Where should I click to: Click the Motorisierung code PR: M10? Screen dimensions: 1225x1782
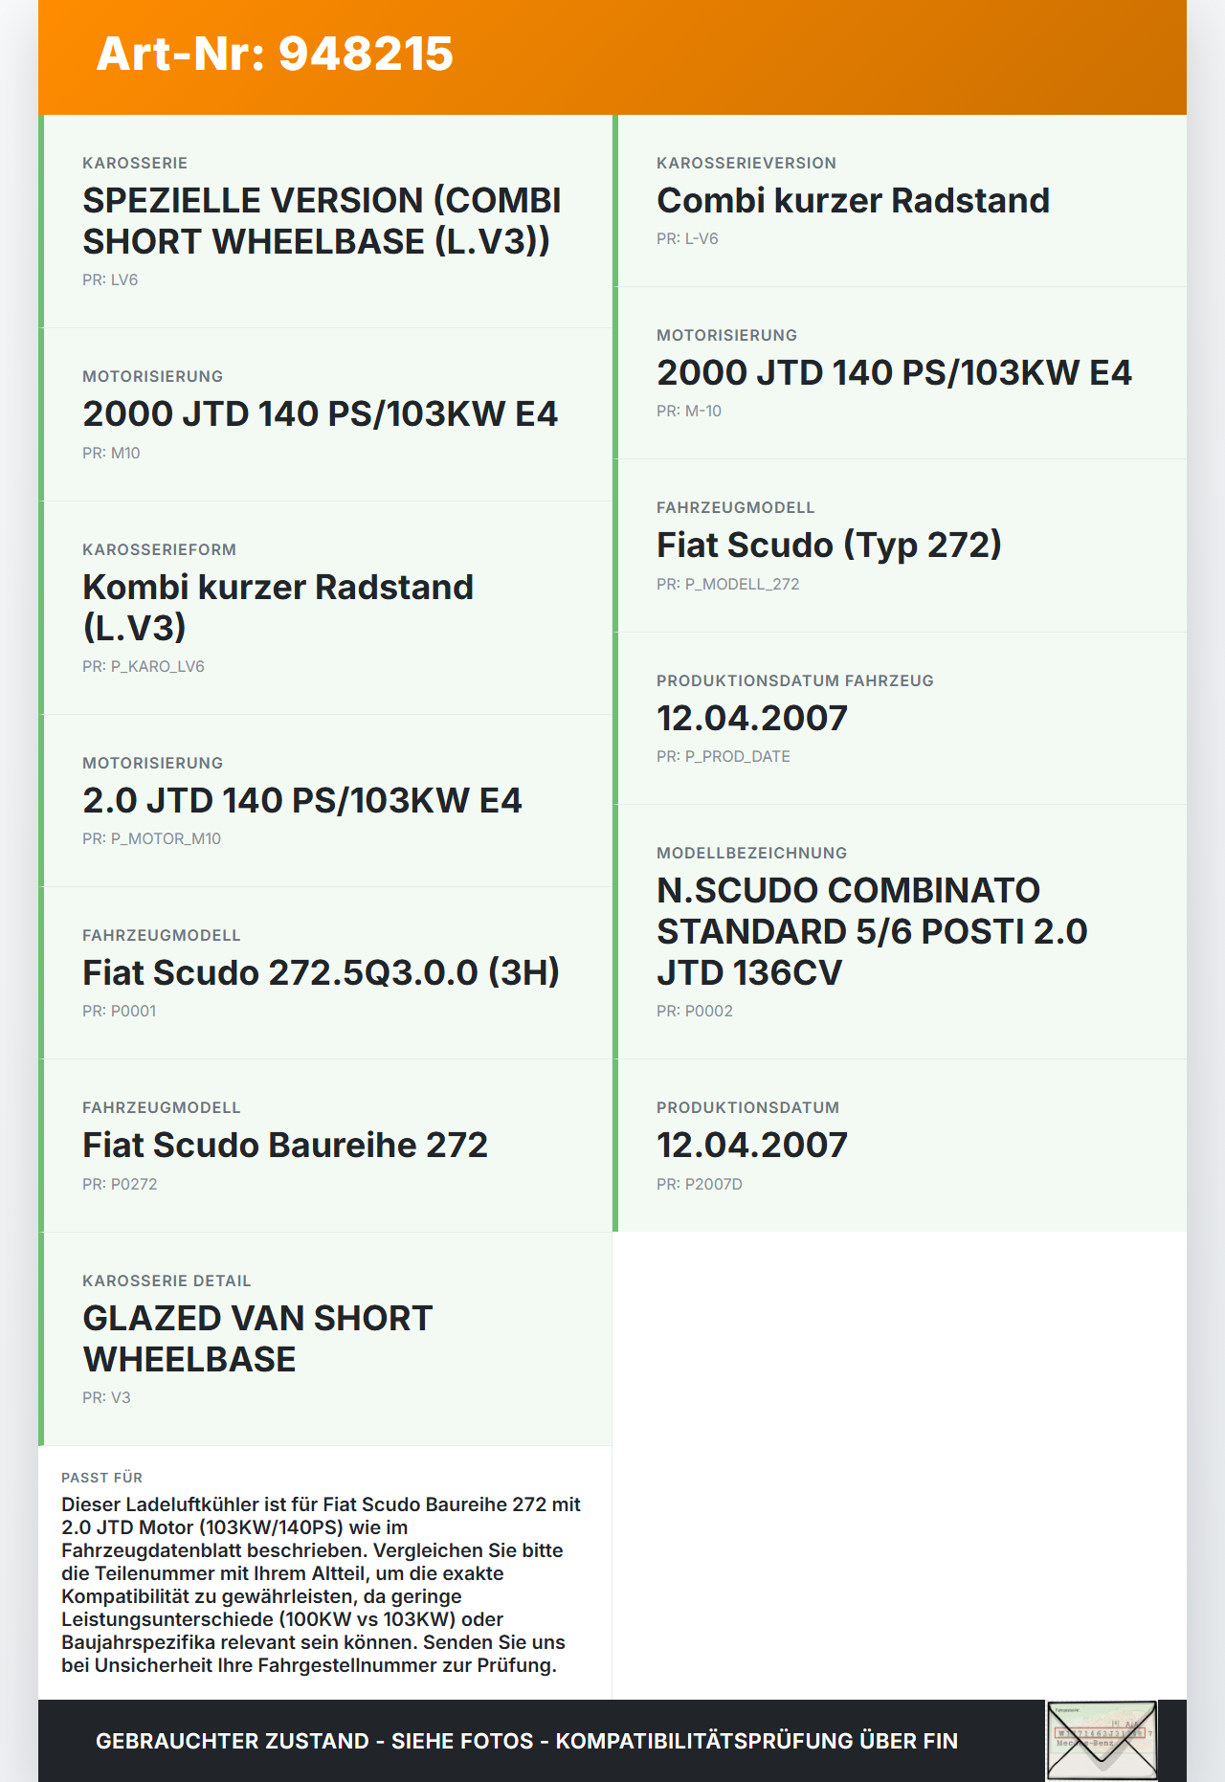pos(111,453)
